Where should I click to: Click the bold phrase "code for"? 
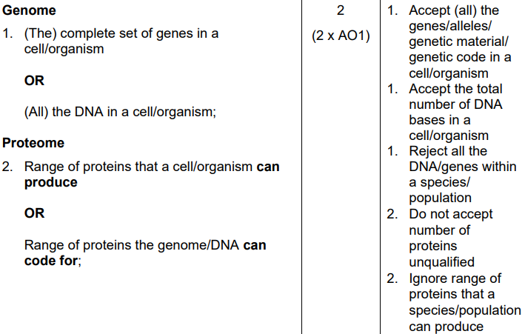click(51, 260)
